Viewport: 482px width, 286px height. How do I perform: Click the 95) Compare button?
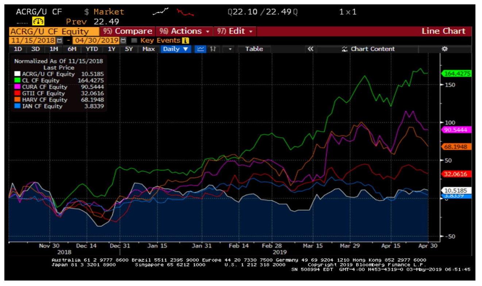pos(128,31)
